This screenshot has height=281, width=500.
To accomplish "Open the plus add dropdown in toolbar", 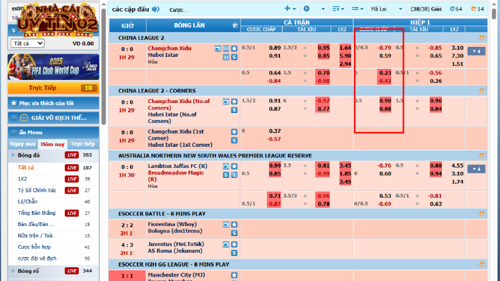I will (x=290, y=9).
